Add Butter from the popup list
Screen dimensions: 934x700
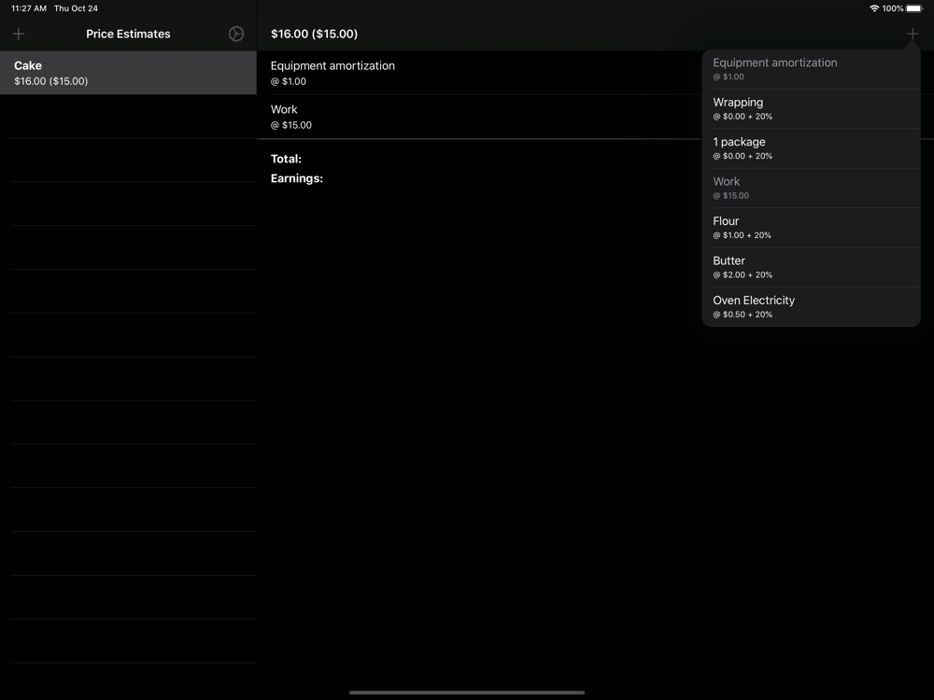[x=812, y=267]
